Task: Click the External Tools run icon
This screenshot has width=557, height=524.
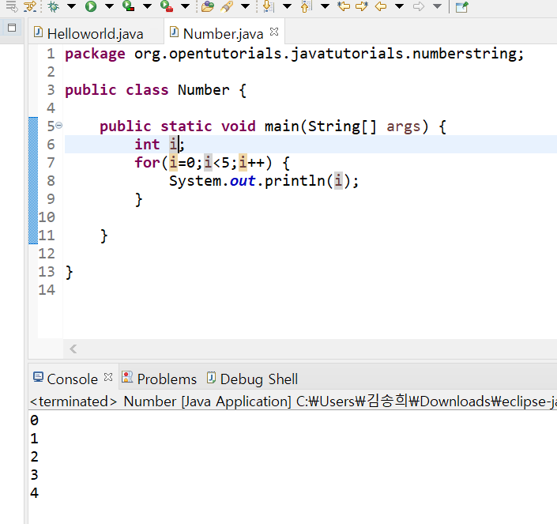Action: [166, 6]
